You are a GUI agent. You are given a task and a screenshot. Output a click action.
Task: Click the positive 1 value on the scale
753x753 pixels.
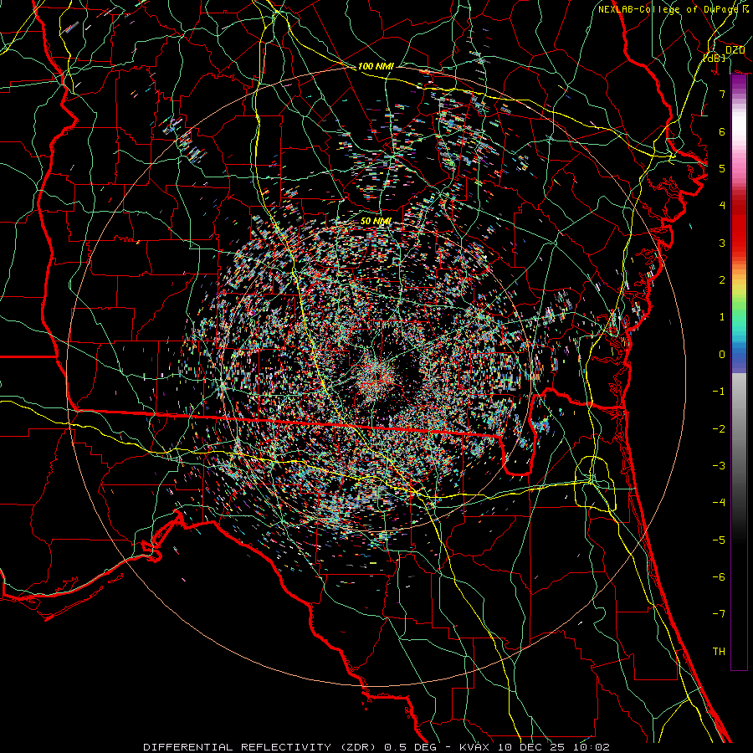[x=722, y=317]
